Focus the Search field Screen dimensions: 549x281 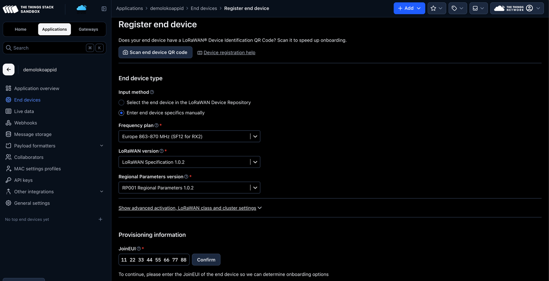pos(54,48)
